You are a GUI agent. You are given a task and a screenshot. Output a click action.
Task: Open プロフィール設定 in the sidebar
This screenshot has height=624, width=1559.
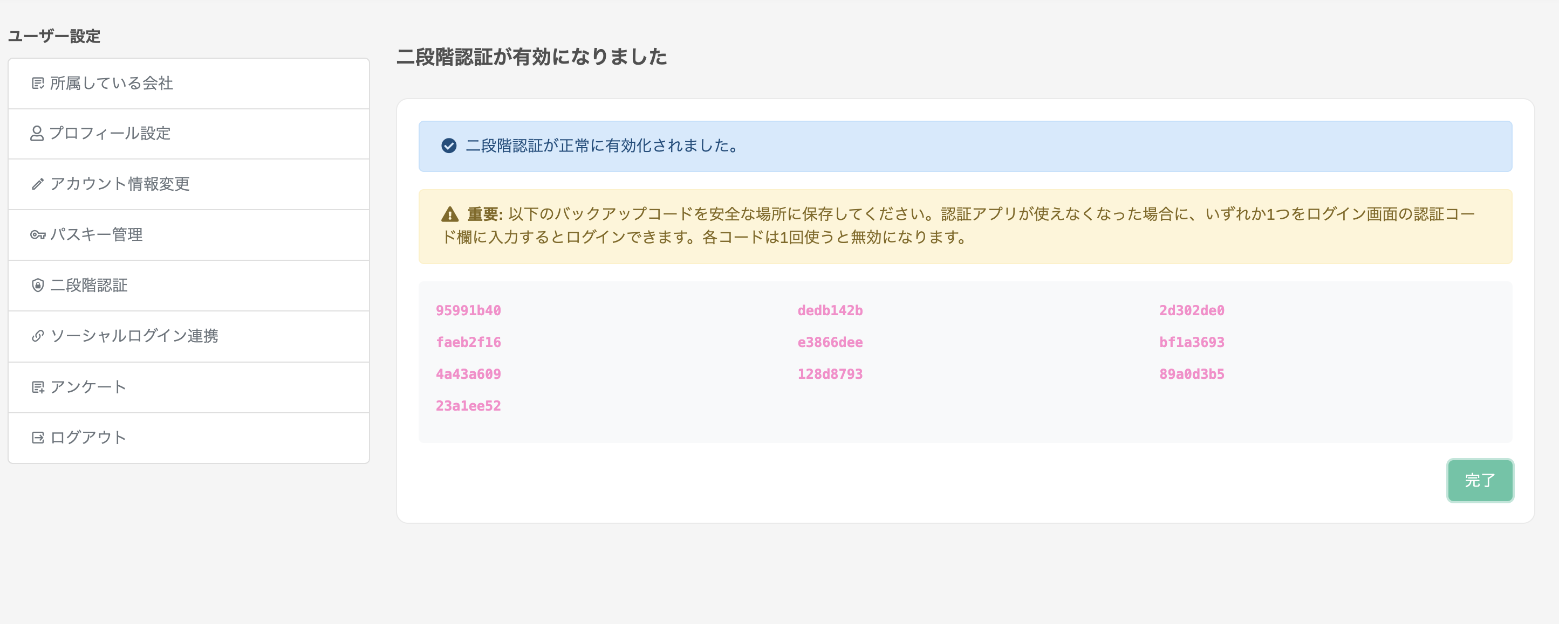click(x=189, y=134)
